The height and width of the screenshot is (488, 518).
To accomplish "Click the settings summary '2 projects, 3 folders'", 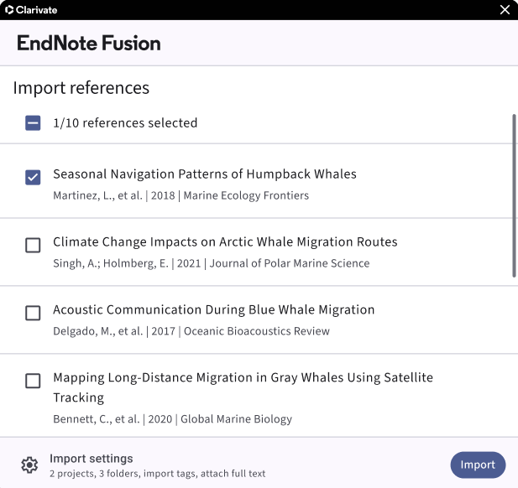I will pyautogui.click(x=157, y=474).
